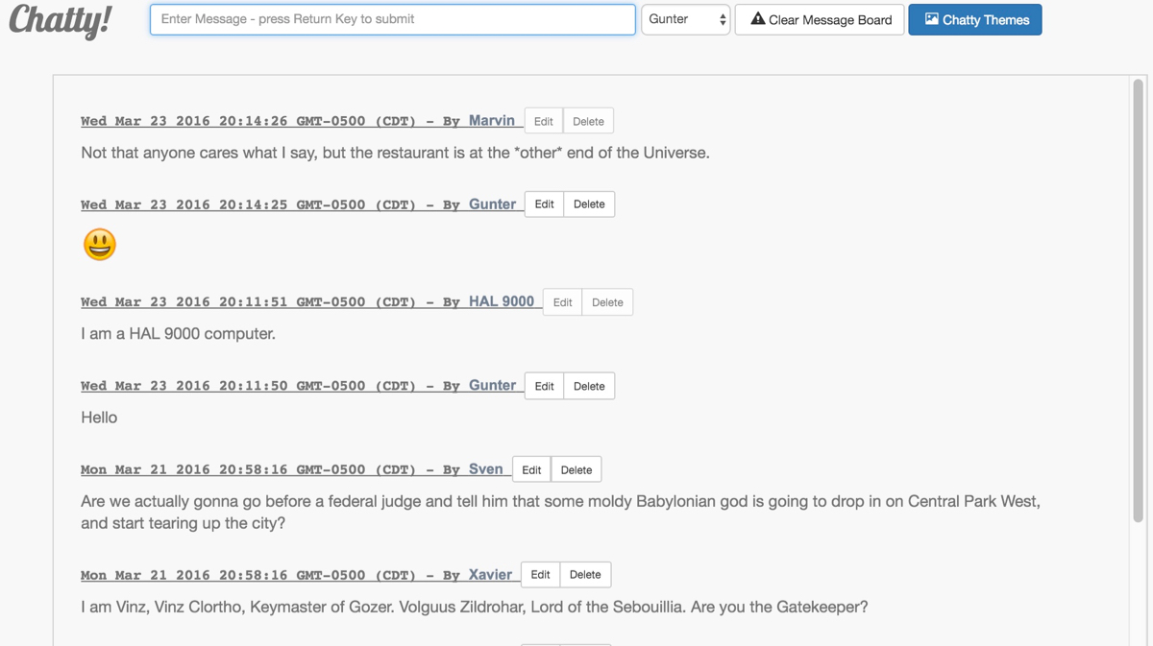The height and width of the screenshot is (646, 1153).
Task: Clear the message board
Action: tap(820, 19)
